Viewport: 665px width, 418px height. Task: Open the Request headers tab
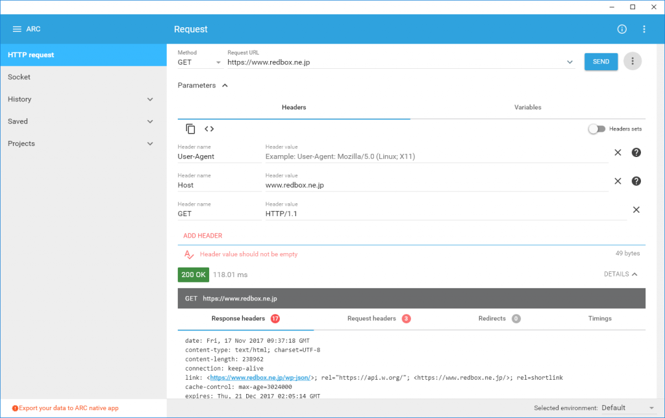coord(371,319)
